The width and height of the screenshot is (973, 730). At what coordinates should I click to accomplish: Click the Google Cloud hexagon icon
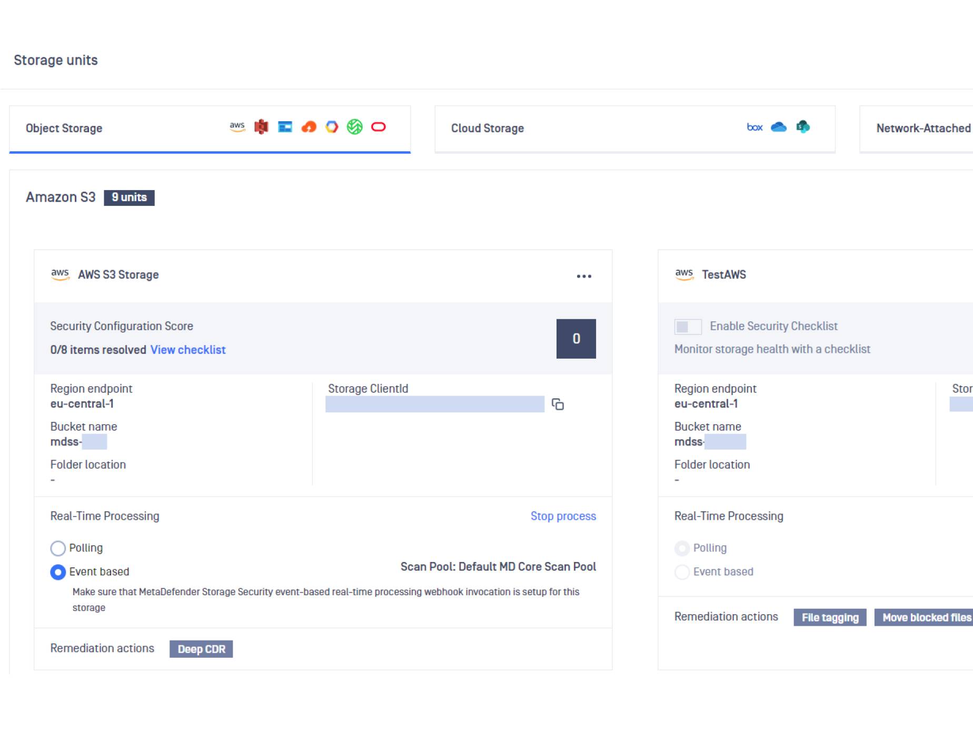(332, 127)
